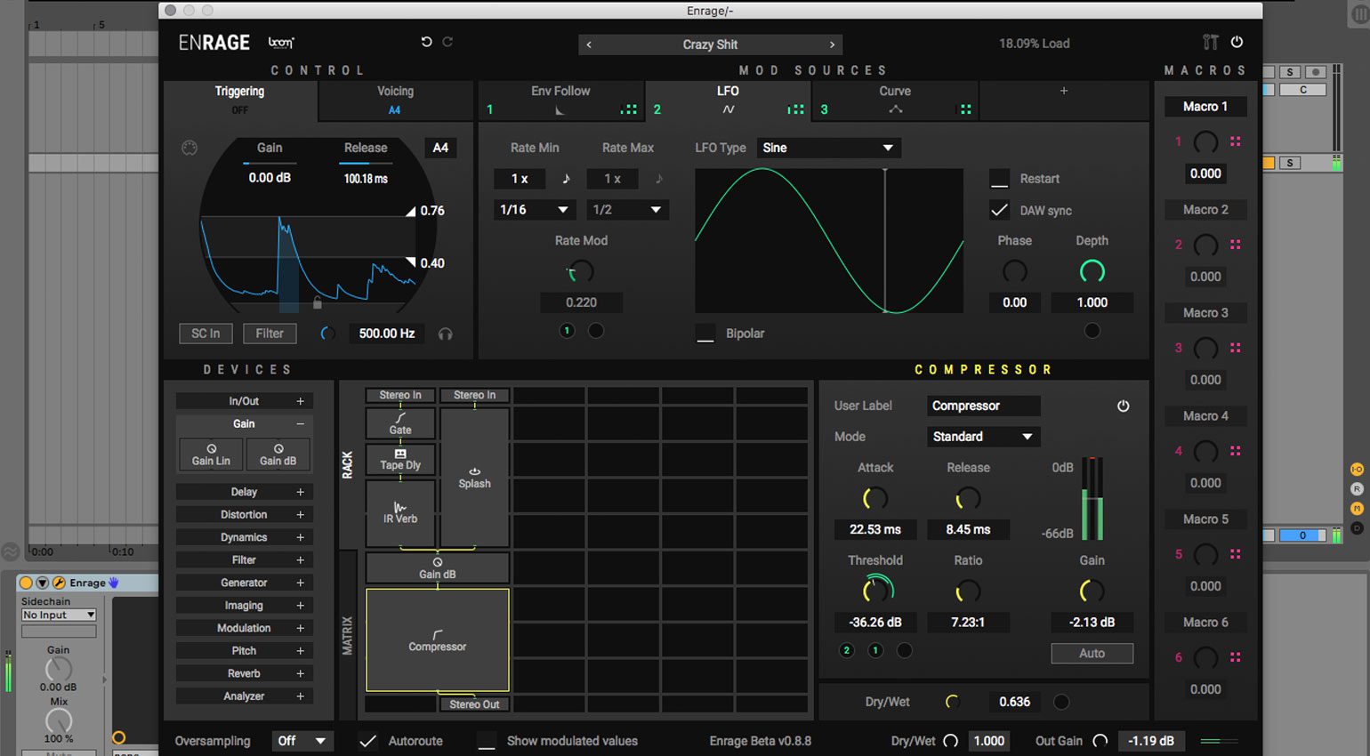Enable the LFO Restart checkbox
This screenshot has height=756, width=1370.
click(999, 179)
